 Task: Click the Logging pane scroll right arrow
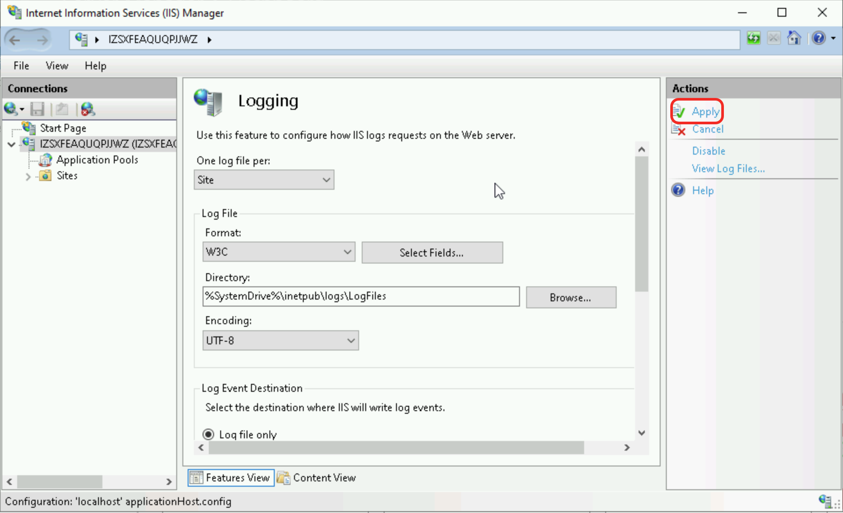click(x=627, y=448)
